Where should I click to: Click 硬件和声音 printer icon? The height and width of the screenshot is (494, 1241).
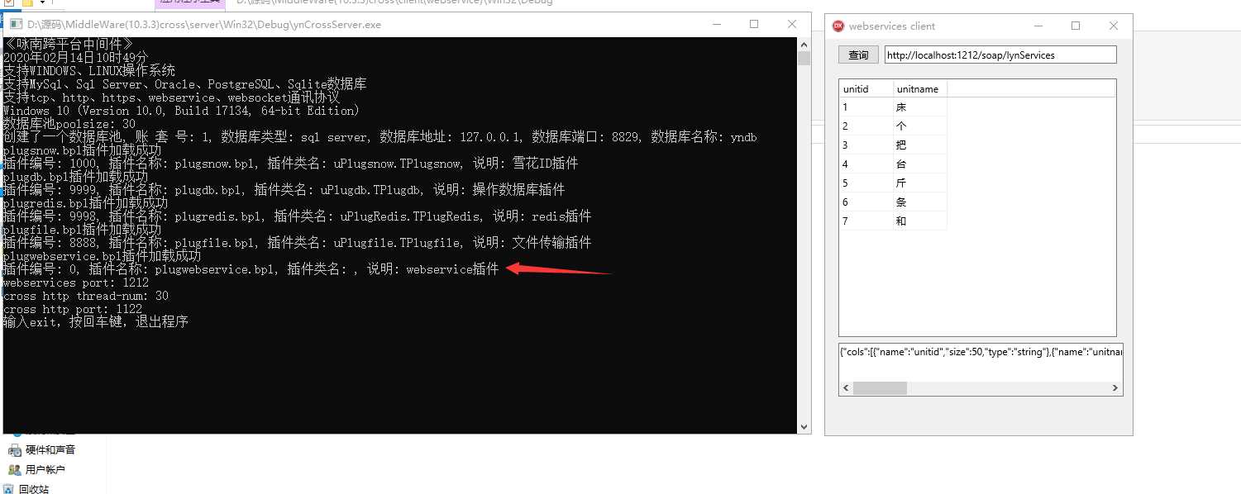pos(14,449)
